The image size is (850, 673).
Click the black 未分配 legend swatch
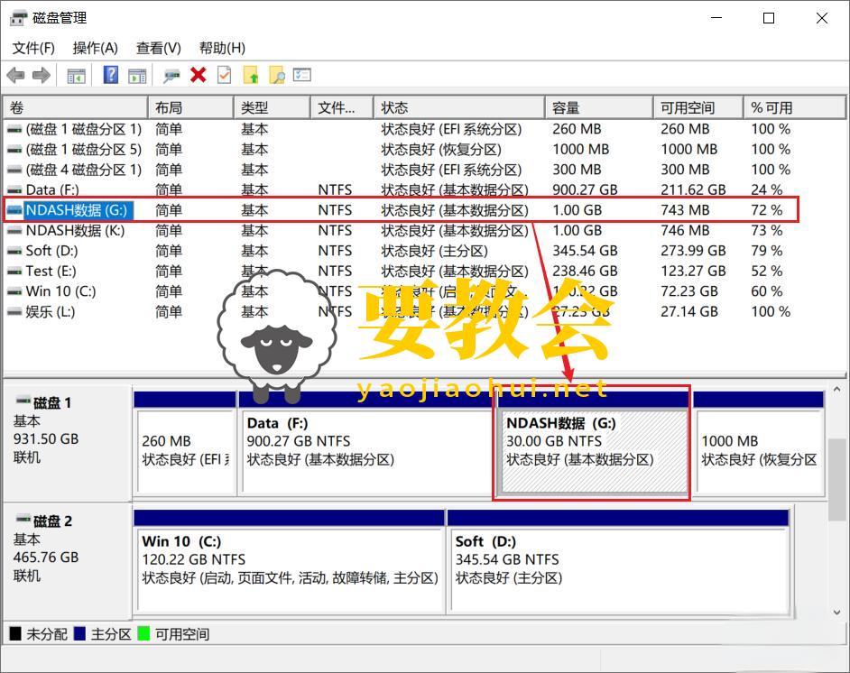(15, 633)
